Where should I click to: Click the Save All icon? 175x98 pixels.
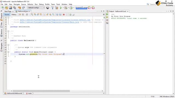pos(14,8)
